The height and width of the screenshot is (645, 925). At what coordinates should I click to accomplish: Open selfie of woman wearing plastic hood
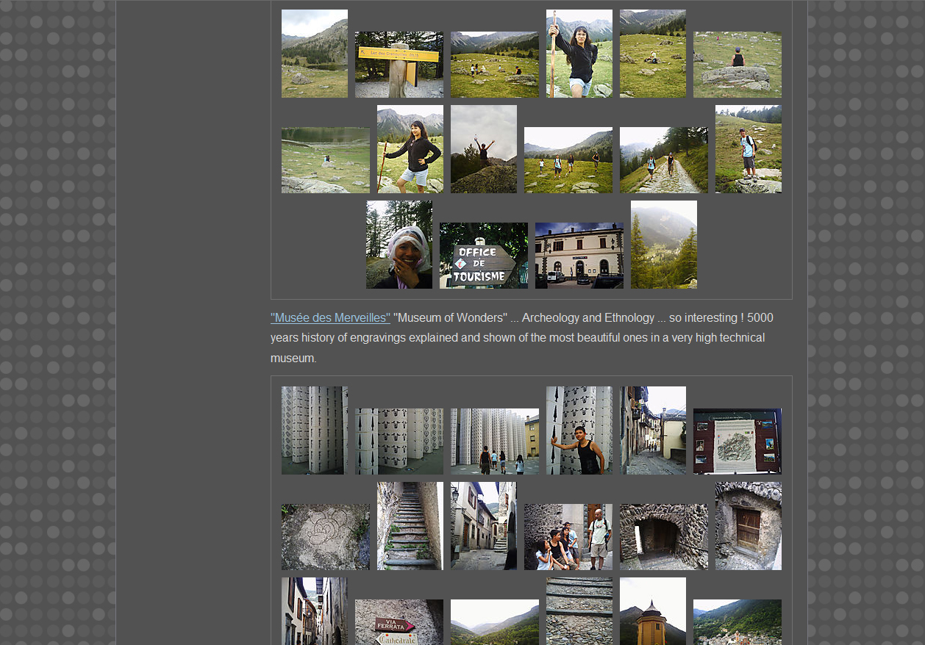(x=399, y=245)
